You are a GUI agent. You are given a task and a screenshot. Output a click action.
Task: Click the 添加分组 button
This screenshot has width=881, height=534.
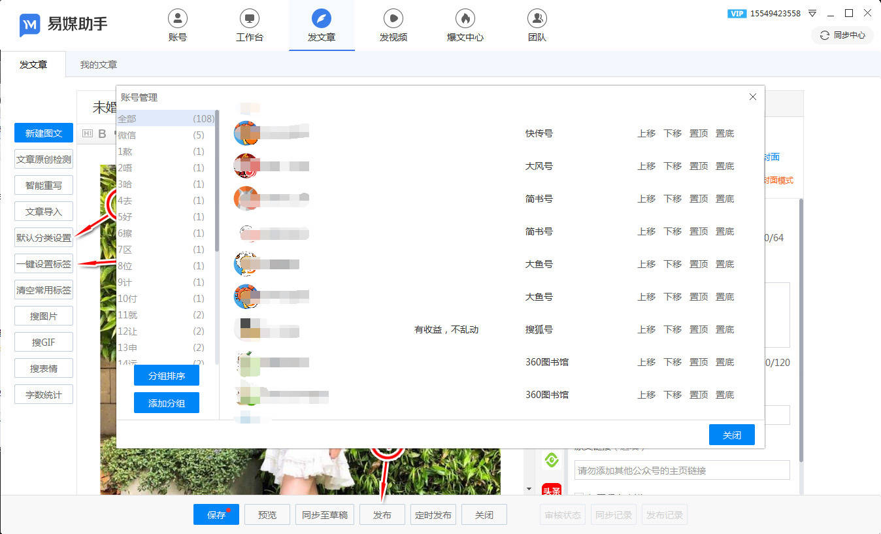tap(166, 403)
